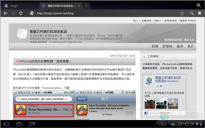Open the Android recent apps button
205x128 pixels.
coord(32,124)
